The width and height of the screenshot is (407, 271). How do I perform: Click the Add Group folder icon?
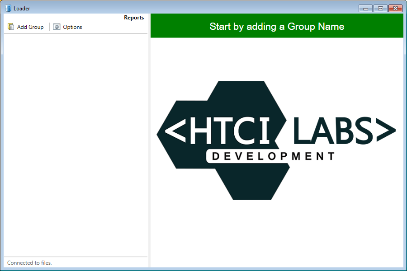tap(11, 27)
